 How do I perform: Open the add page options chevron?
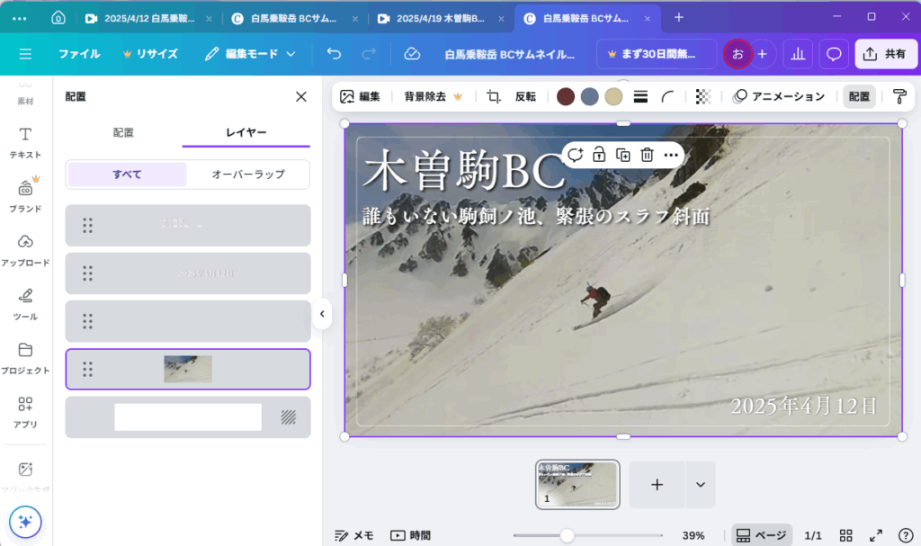click(x=700, y=485)
